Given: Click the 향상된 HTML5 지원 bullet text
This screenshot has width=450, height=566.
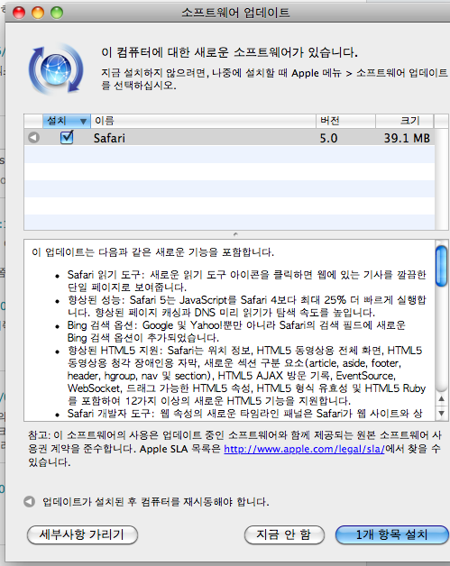Looking at the screenshot, I should pos(247,376).
